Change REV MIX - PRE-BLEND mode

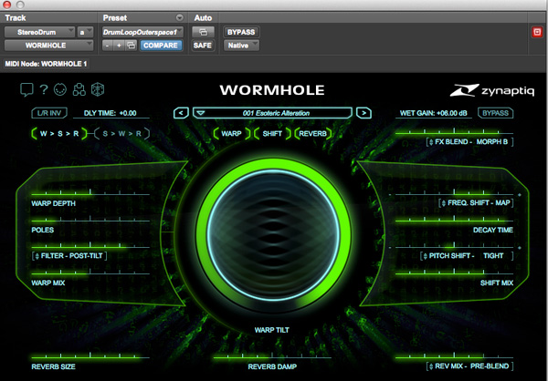point(469,366)
